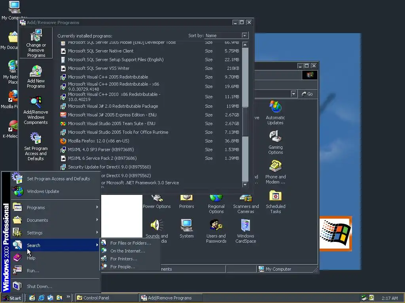Switch to Add/Remove Programs taskbar button
The width and height of the screenshot is (405, 303).
[x=171, y=298]
